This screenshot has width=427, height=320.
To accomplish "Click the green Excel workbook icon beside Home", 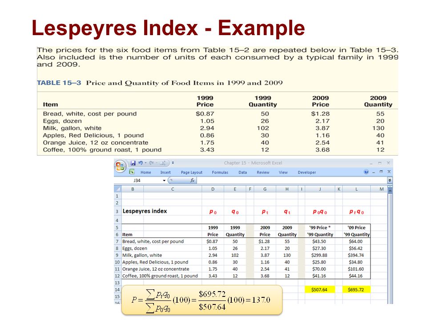I will 132,172.
